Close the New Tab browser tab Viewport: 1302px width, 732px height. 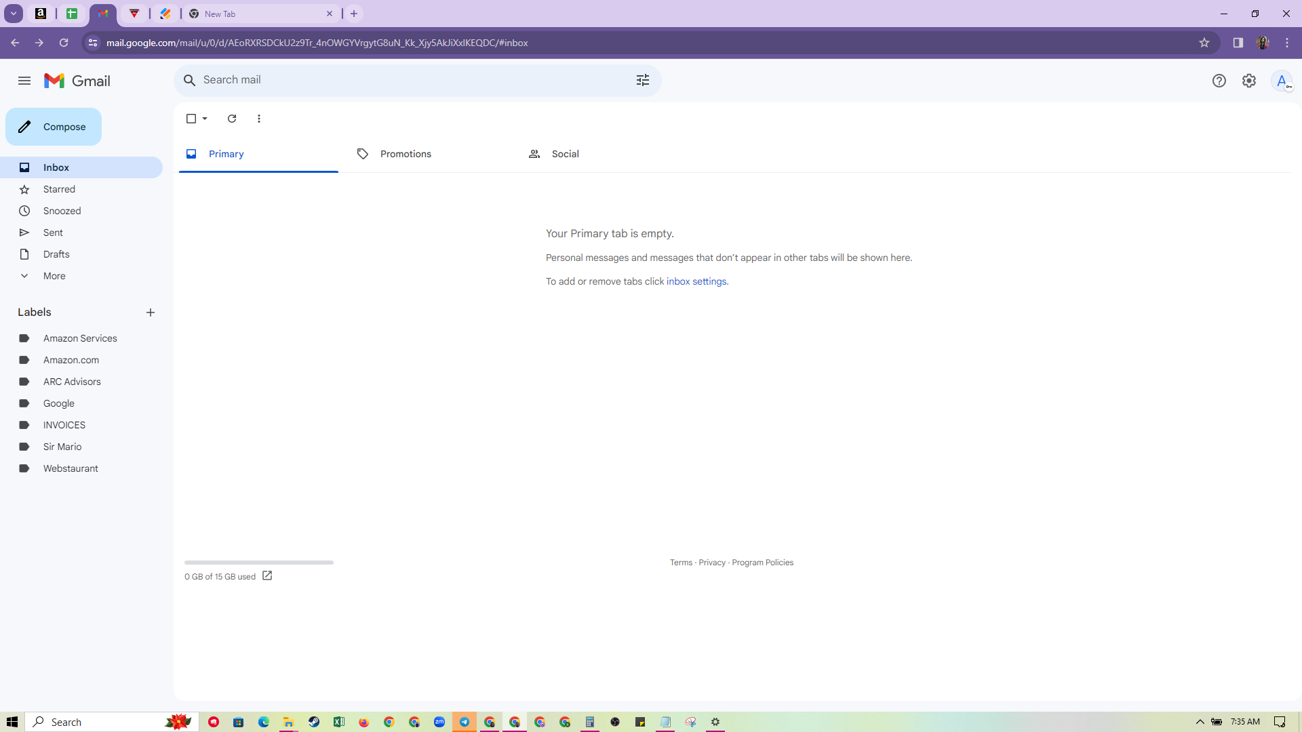point(330,14)
